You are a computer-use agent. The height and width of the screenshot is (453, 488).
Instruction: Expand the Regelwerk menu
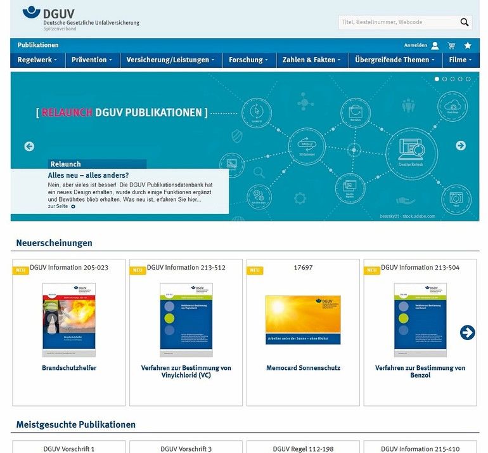click(37, 60)
